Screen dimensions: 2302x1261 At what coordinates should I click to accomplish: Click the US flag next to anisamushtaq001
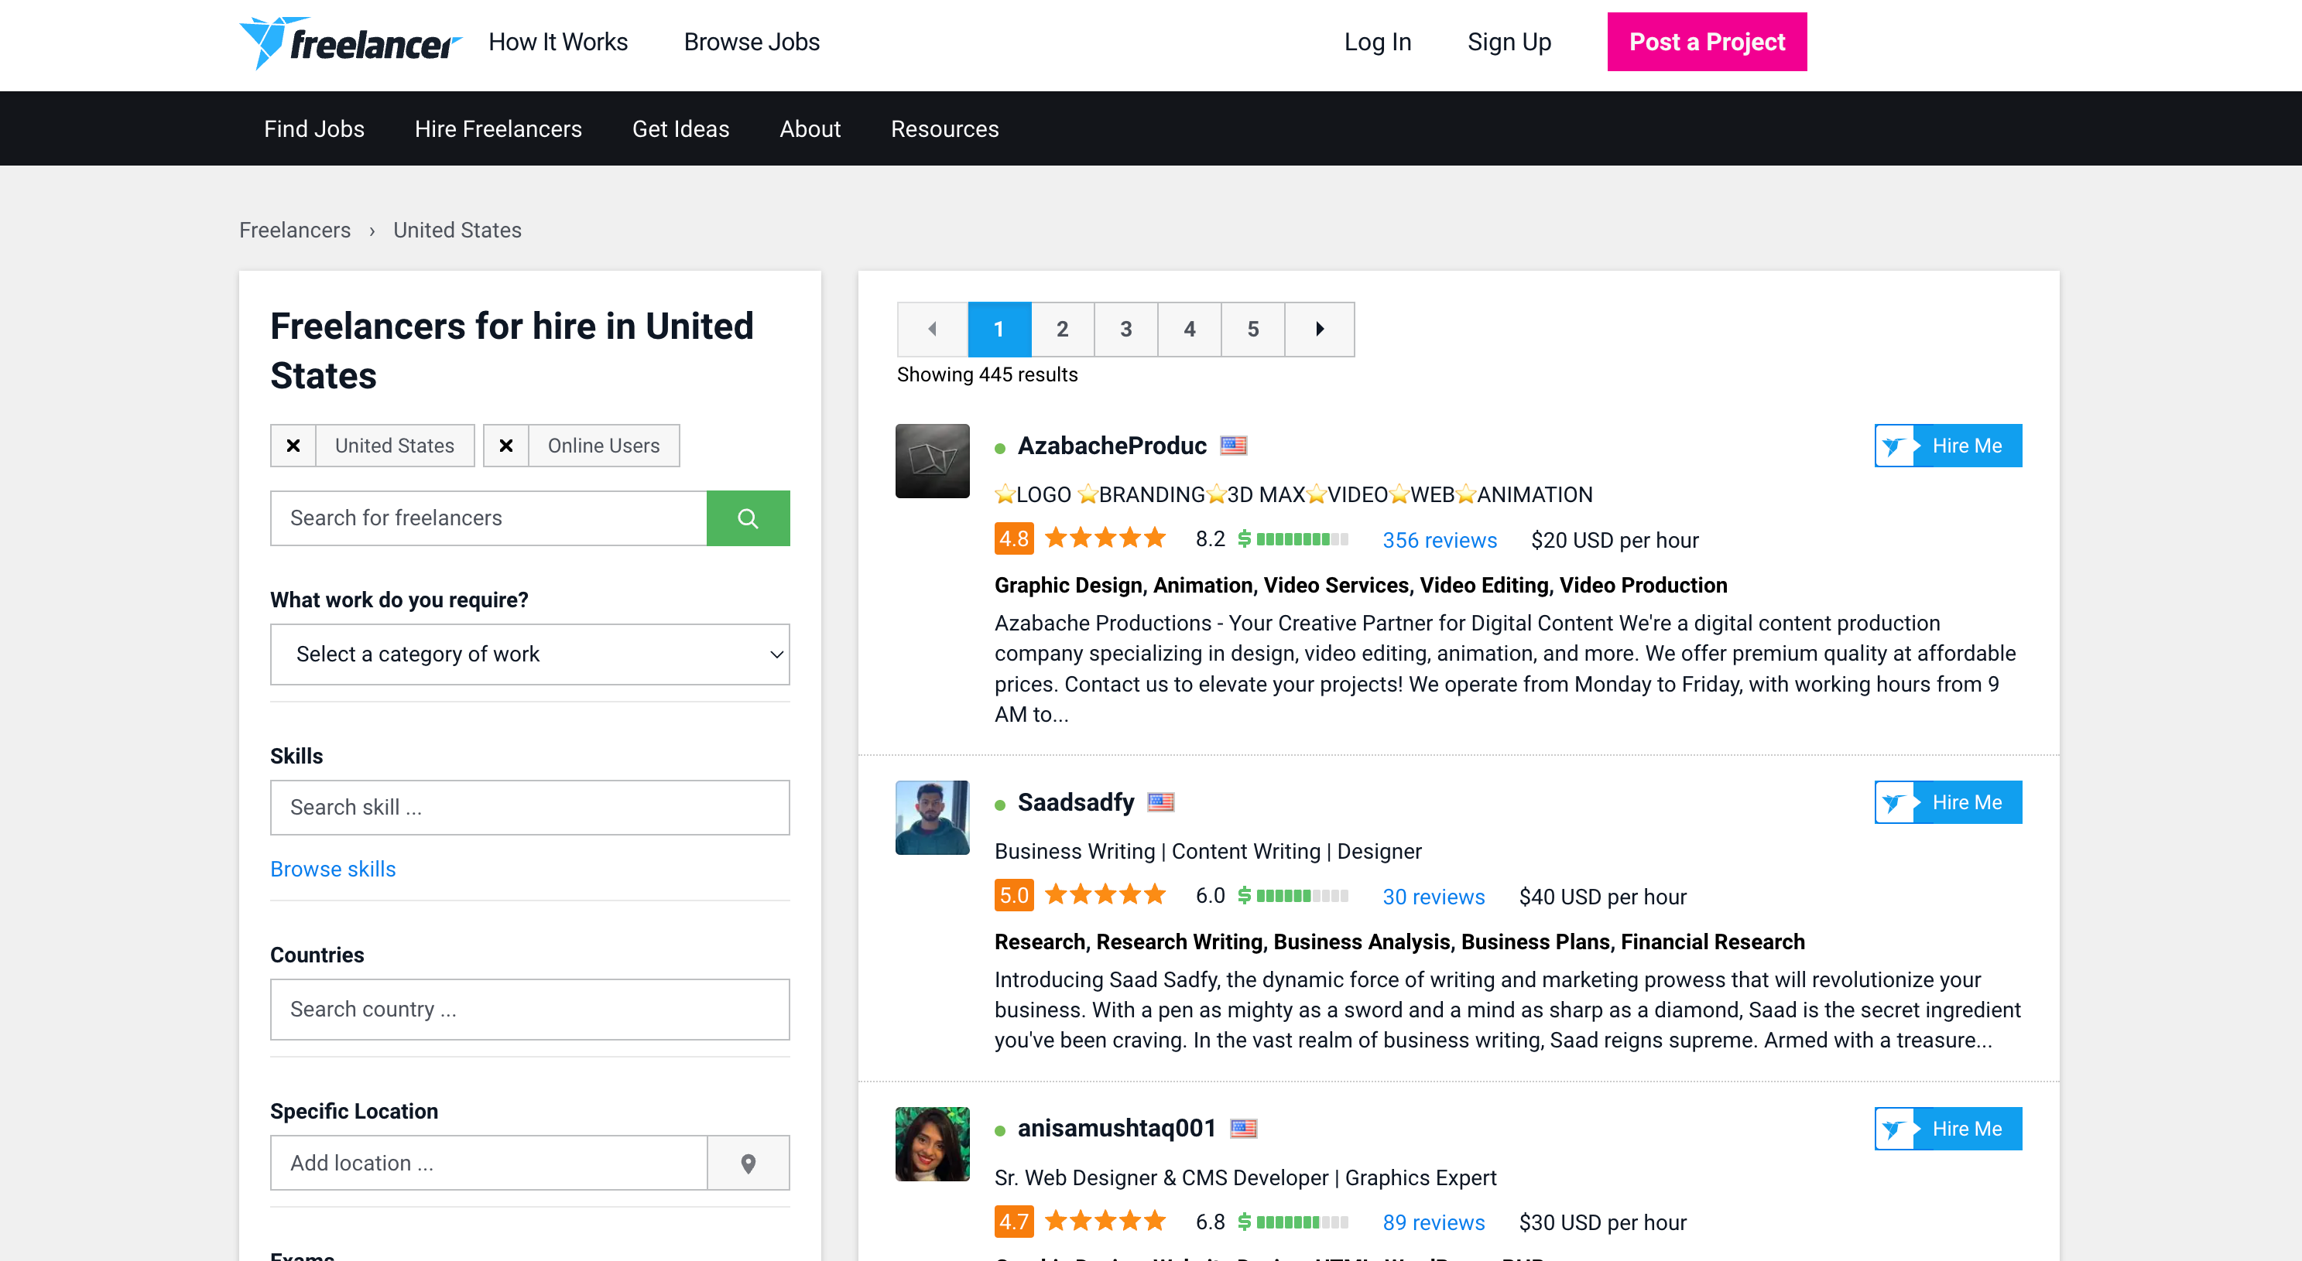(1243, 1128)
